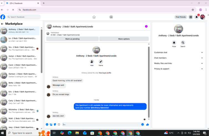209x136 pixels.
Task: Stop loading page X button
Action: tap(13, 10)
